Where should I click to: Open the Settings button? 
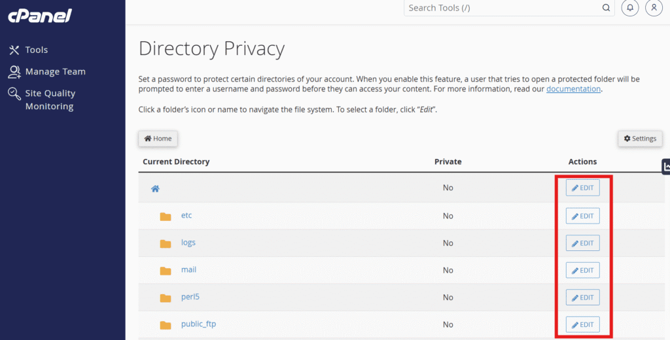point(640,139)
